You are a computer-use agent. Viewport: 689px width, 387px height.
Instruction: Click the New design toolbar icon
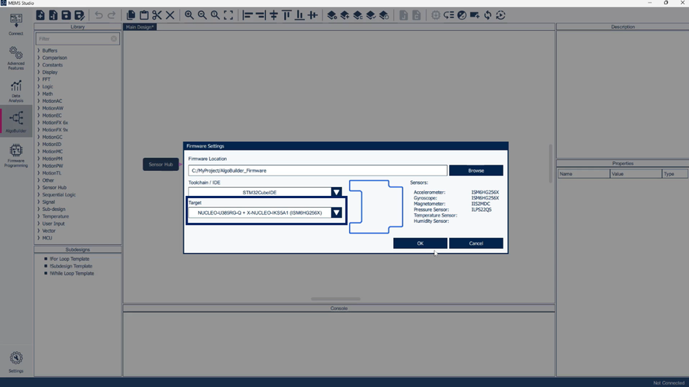40,15
